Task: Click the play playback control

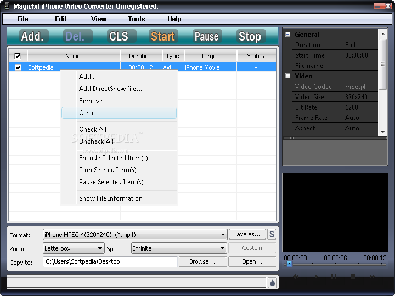Action: coord(316,277)
